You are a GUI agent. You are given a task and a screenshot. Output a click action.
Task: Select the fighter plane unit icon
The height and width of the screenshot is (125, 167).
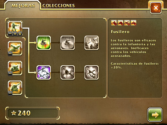(15, 48)
